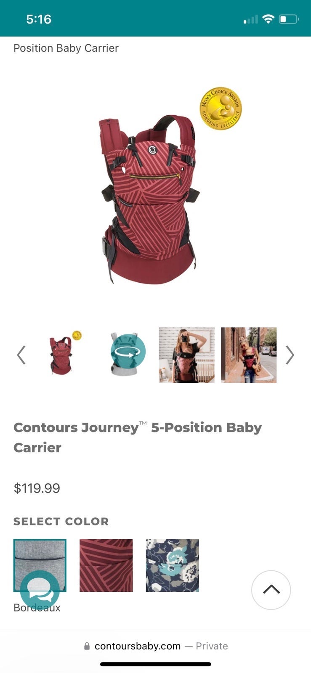Tap the contoursbaby.com address bar

pos(156,646)
